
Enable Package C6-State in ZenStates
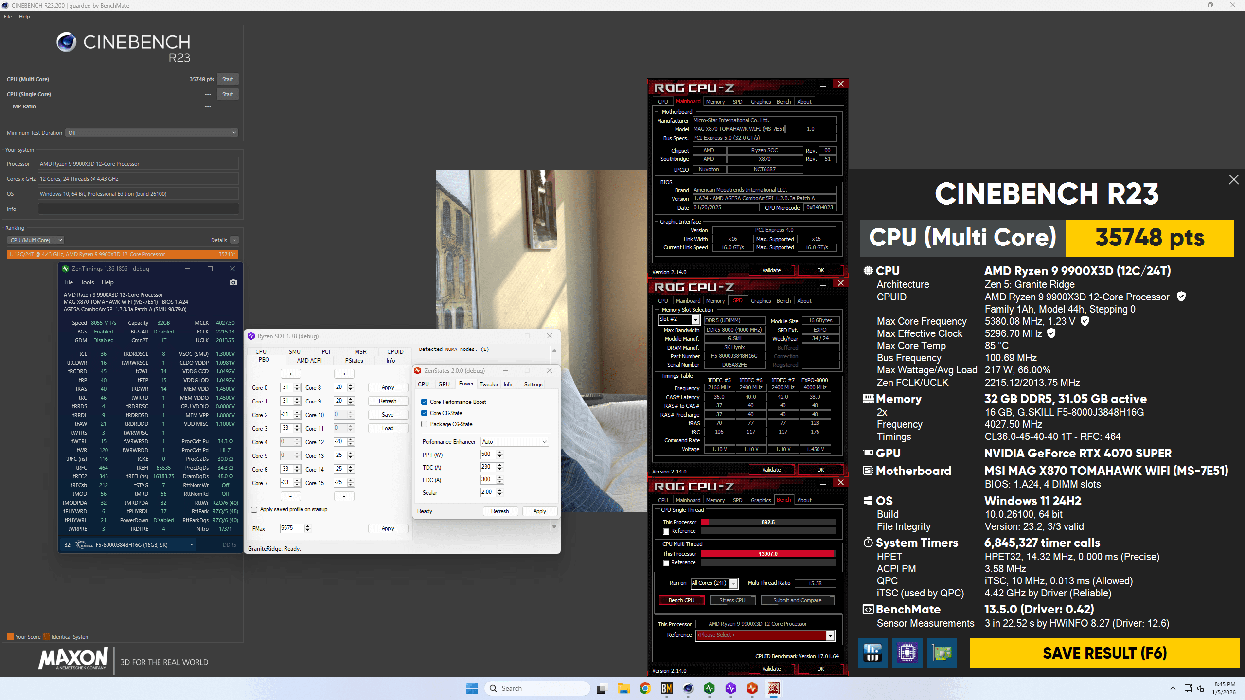point(424,424)
